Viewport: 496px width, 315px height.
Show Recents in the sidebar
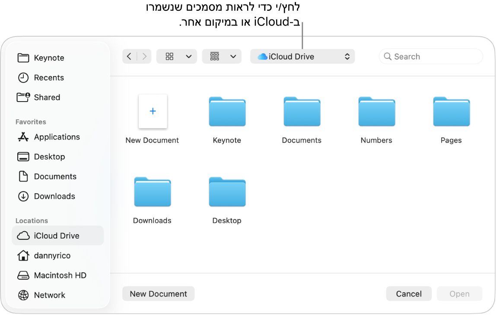pos(57,77)
